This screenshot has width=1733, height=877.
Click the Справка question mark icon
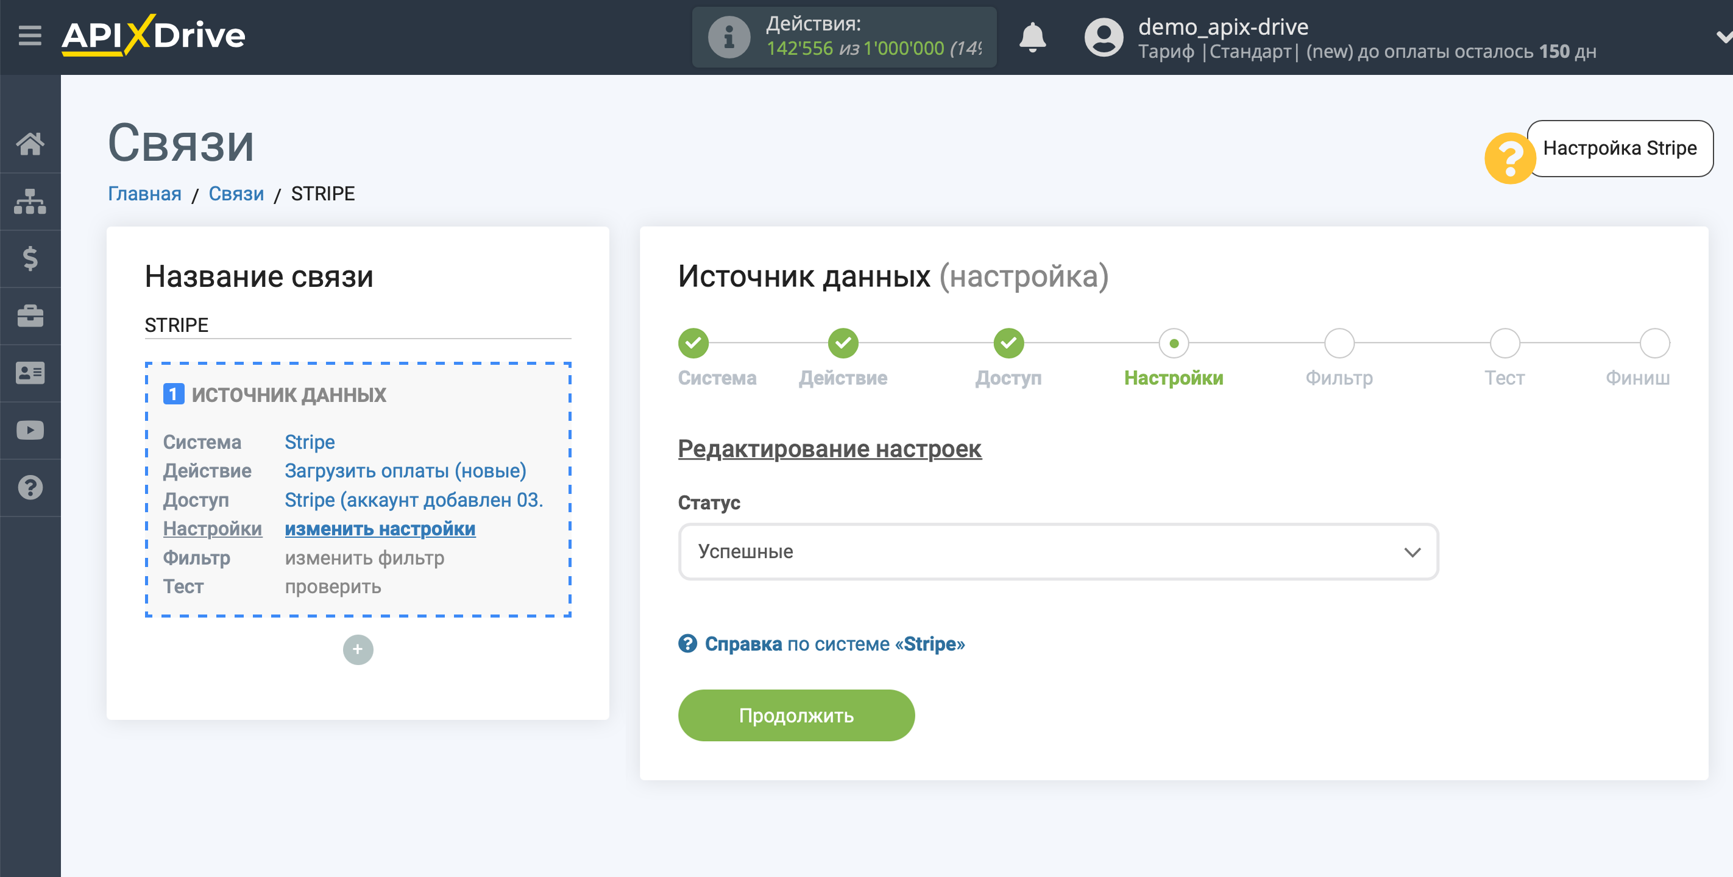687,644
